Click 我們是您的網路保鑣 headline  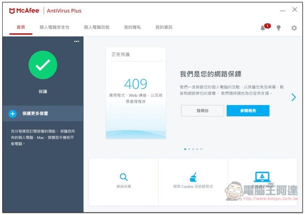coord(210,74)
